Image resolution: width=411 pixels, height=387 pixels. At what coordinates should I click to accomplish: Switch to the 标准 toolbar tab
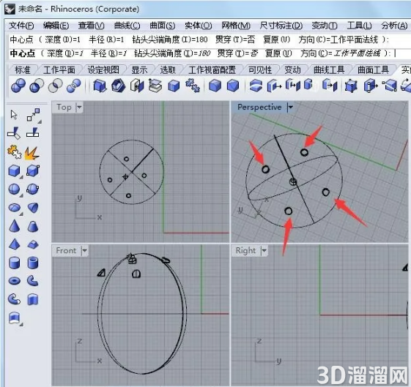pos(22,69)
